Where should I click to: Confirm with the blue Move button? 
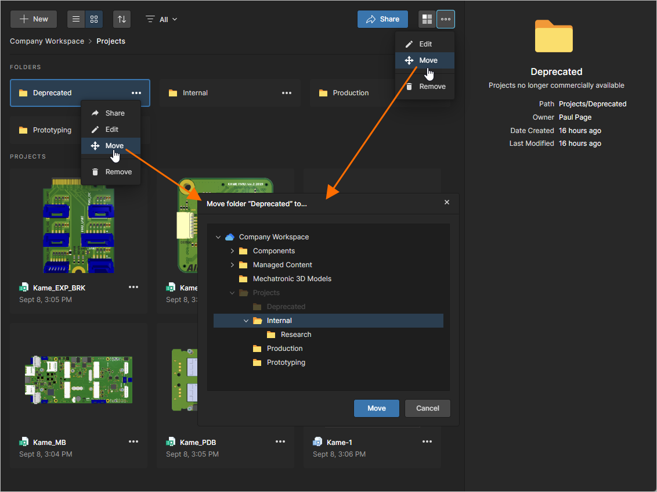(376, 408)
